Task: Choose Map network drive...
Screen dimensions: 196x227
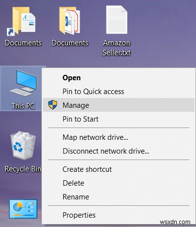Action: tap(119, 137)
